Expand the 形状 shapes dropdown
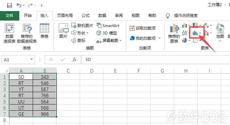 pyautogui.click(x=87, y=33)
